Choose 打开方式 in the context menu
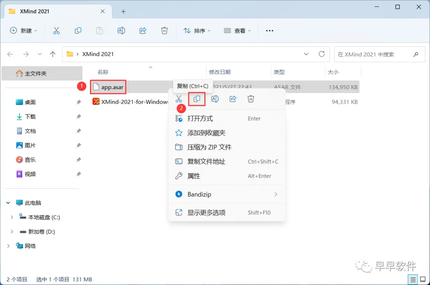430x285 pixels. (227, 118)
